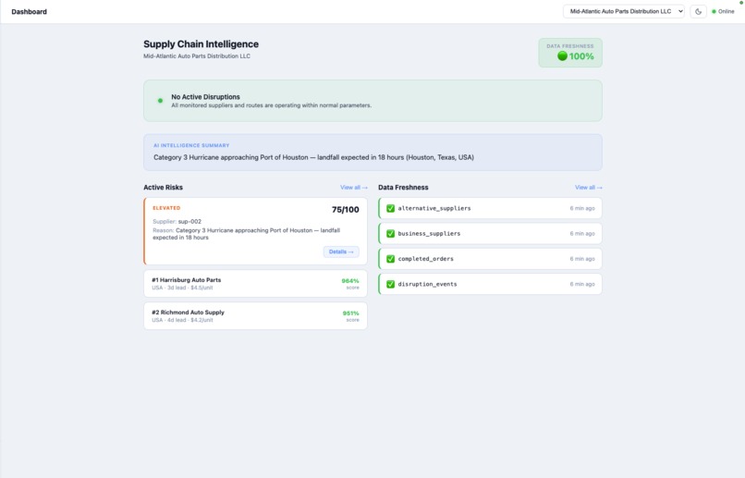Click the alternative_suppliers green checkmark
Image resolution: width=745 pixels, height=478 pixels.
(391, 208)
